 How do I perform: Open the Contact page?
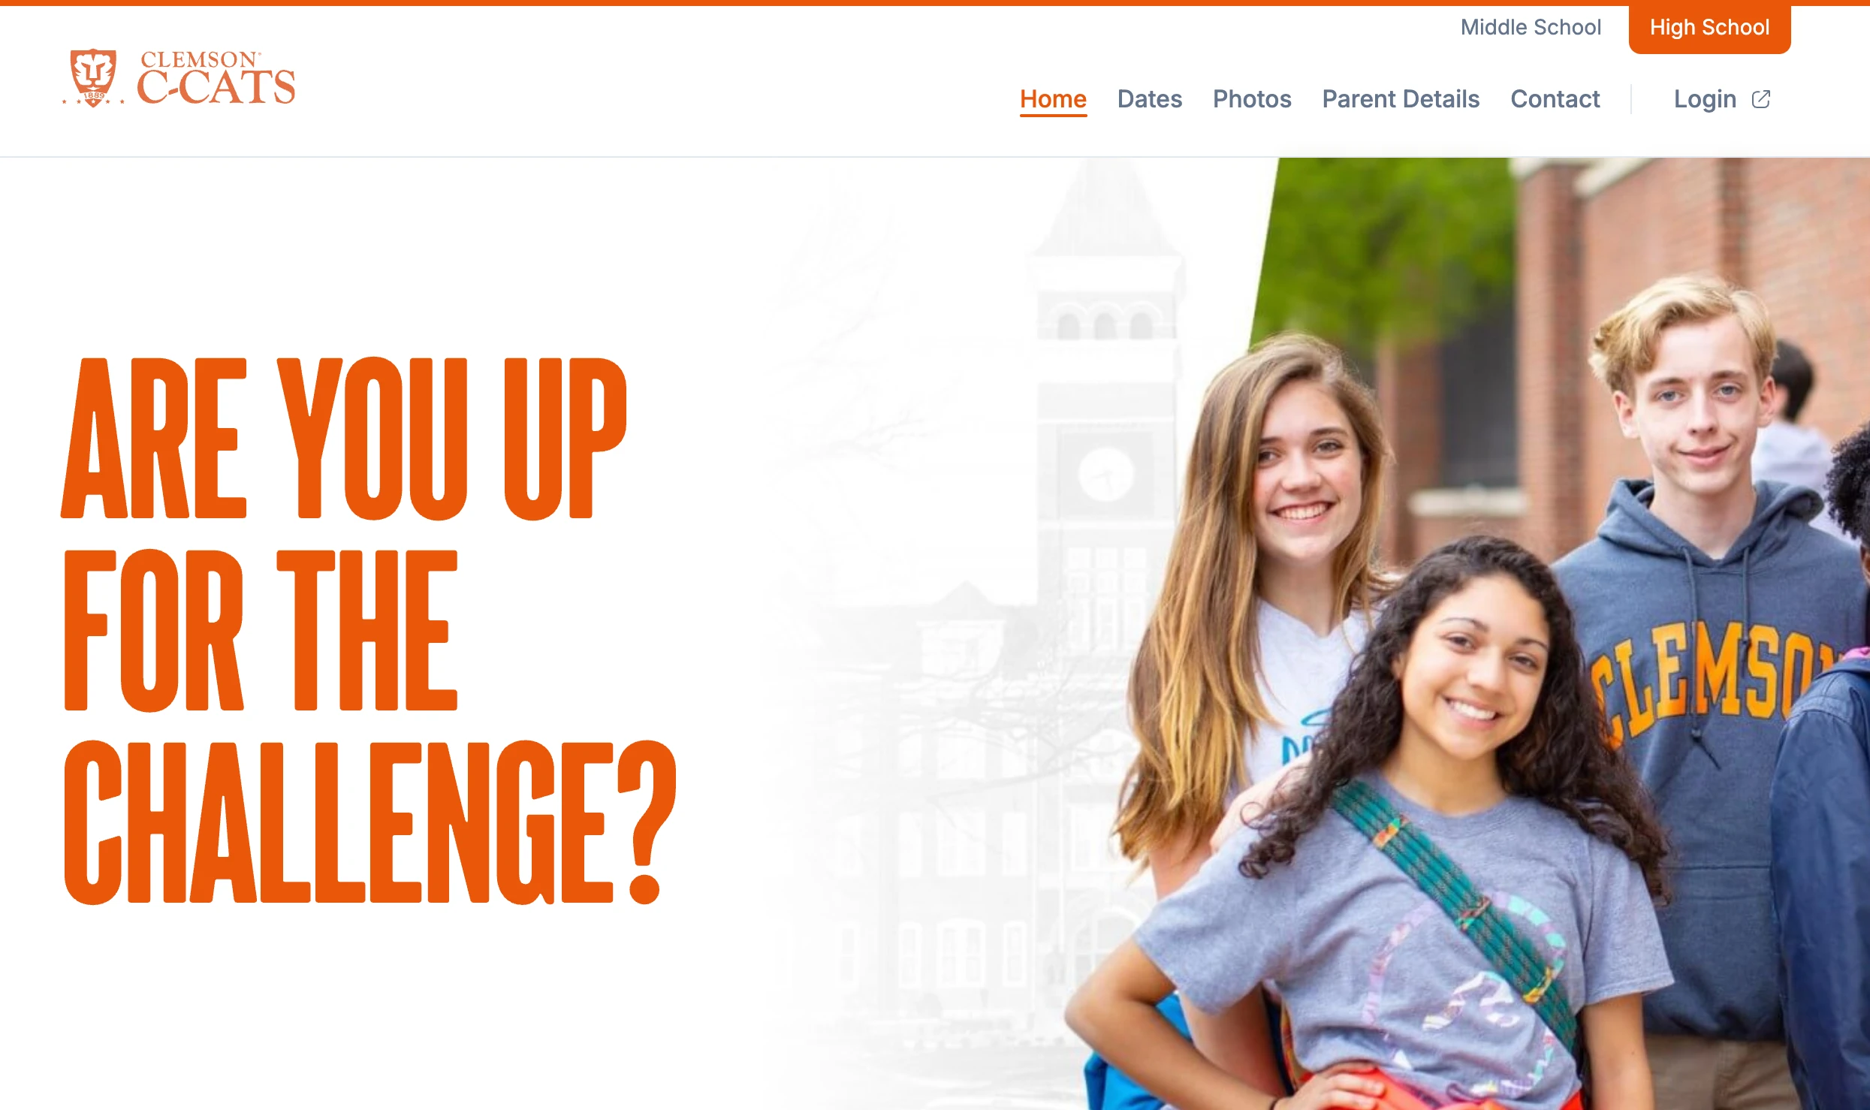1555,99
